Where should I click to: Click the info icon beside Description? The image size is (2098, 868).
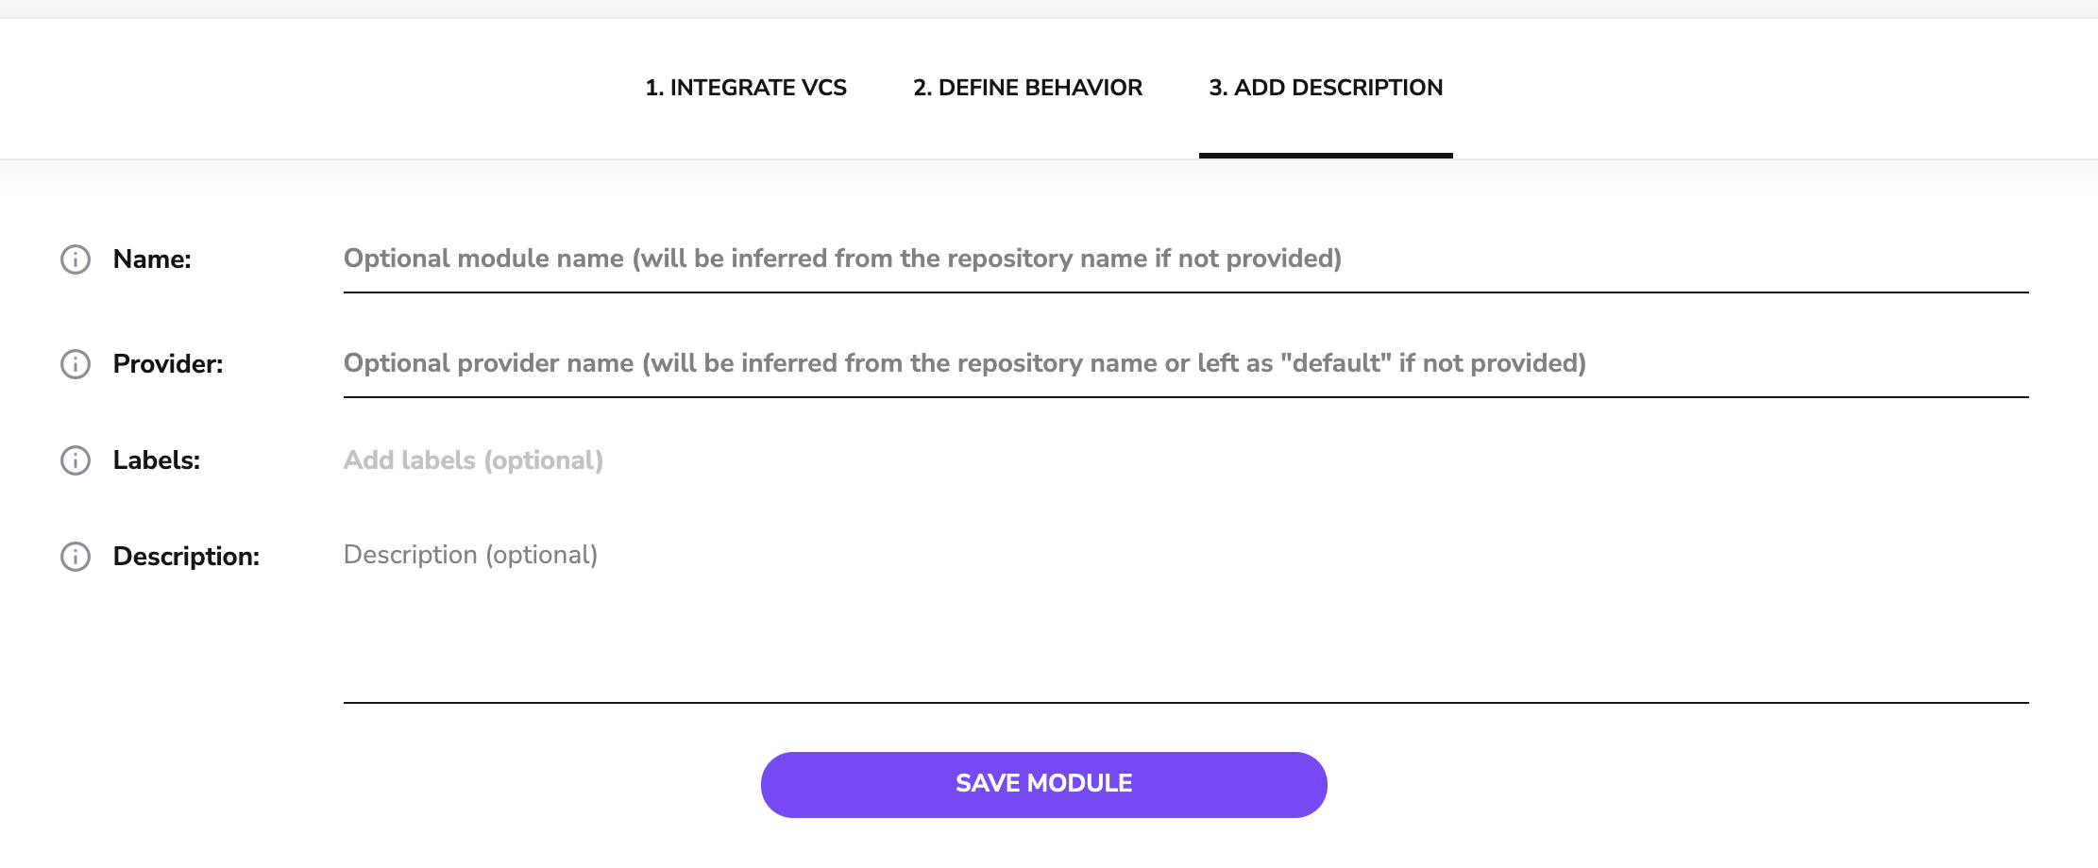click(76, 557)
